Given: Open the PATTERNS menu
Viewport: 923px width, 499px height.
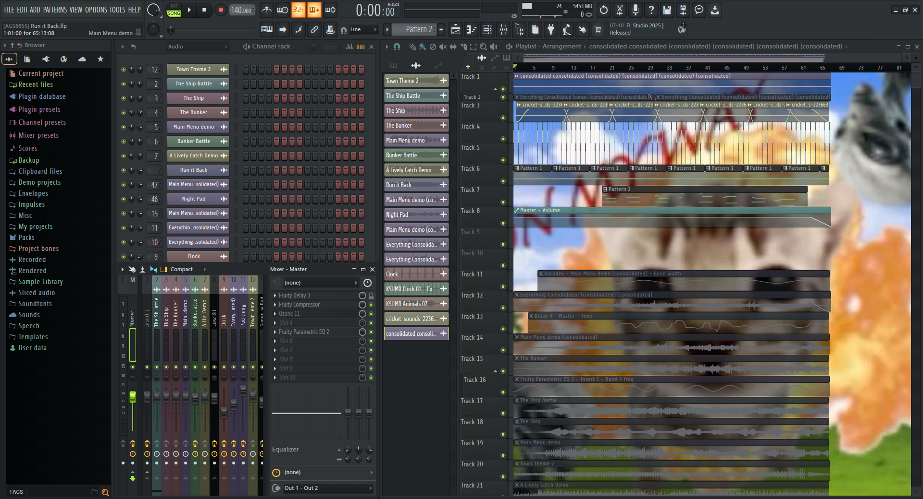Looking at the screenshot, I should click(55, 10).
